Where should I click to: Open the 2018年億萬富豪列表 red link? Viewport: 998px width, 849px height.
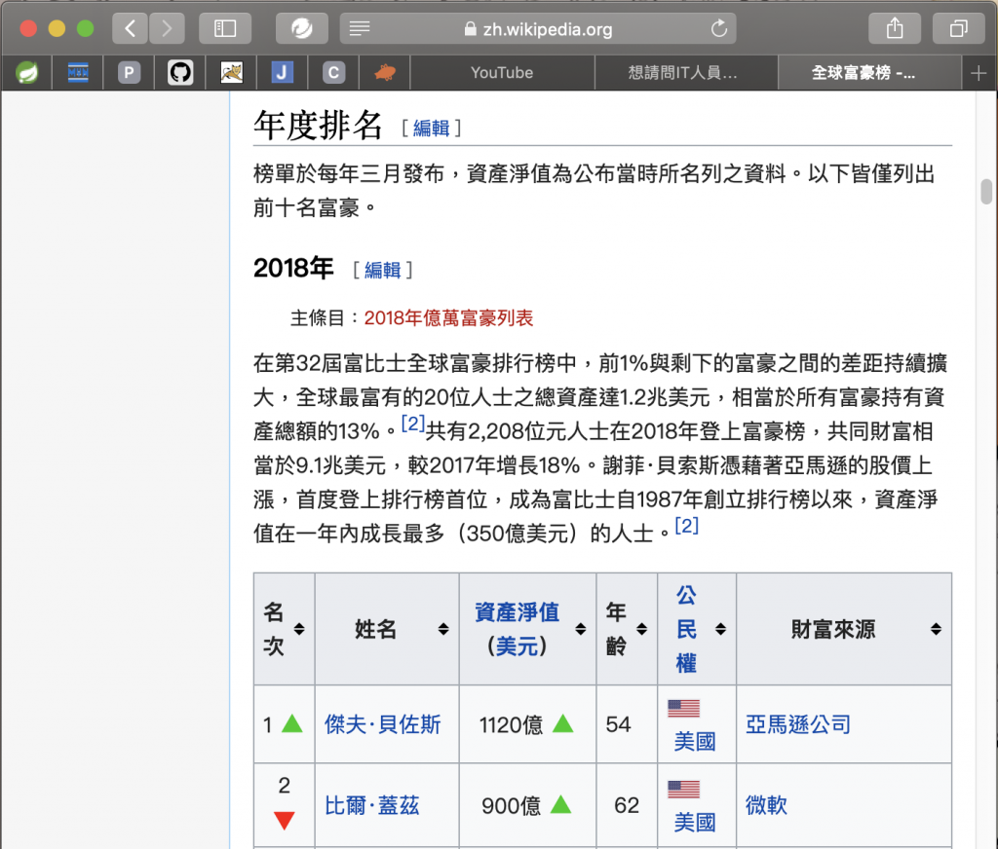448,317
